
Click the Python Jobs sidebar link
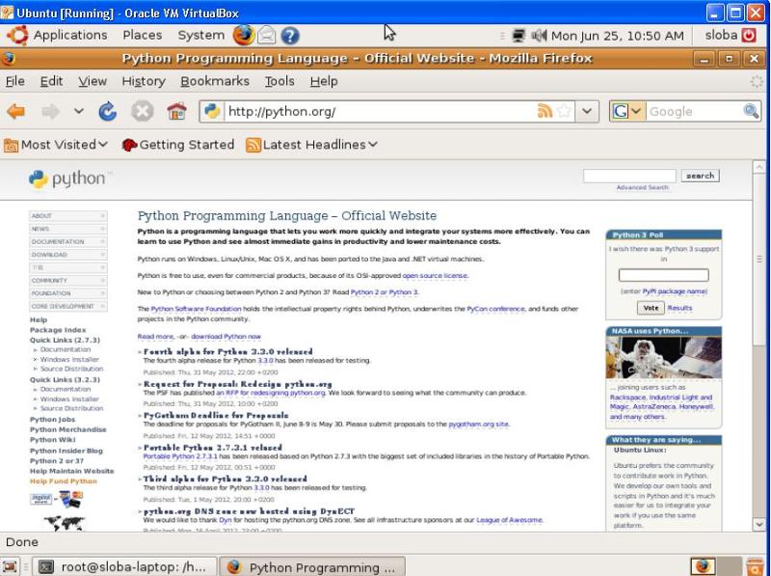[x=53, y=420]
